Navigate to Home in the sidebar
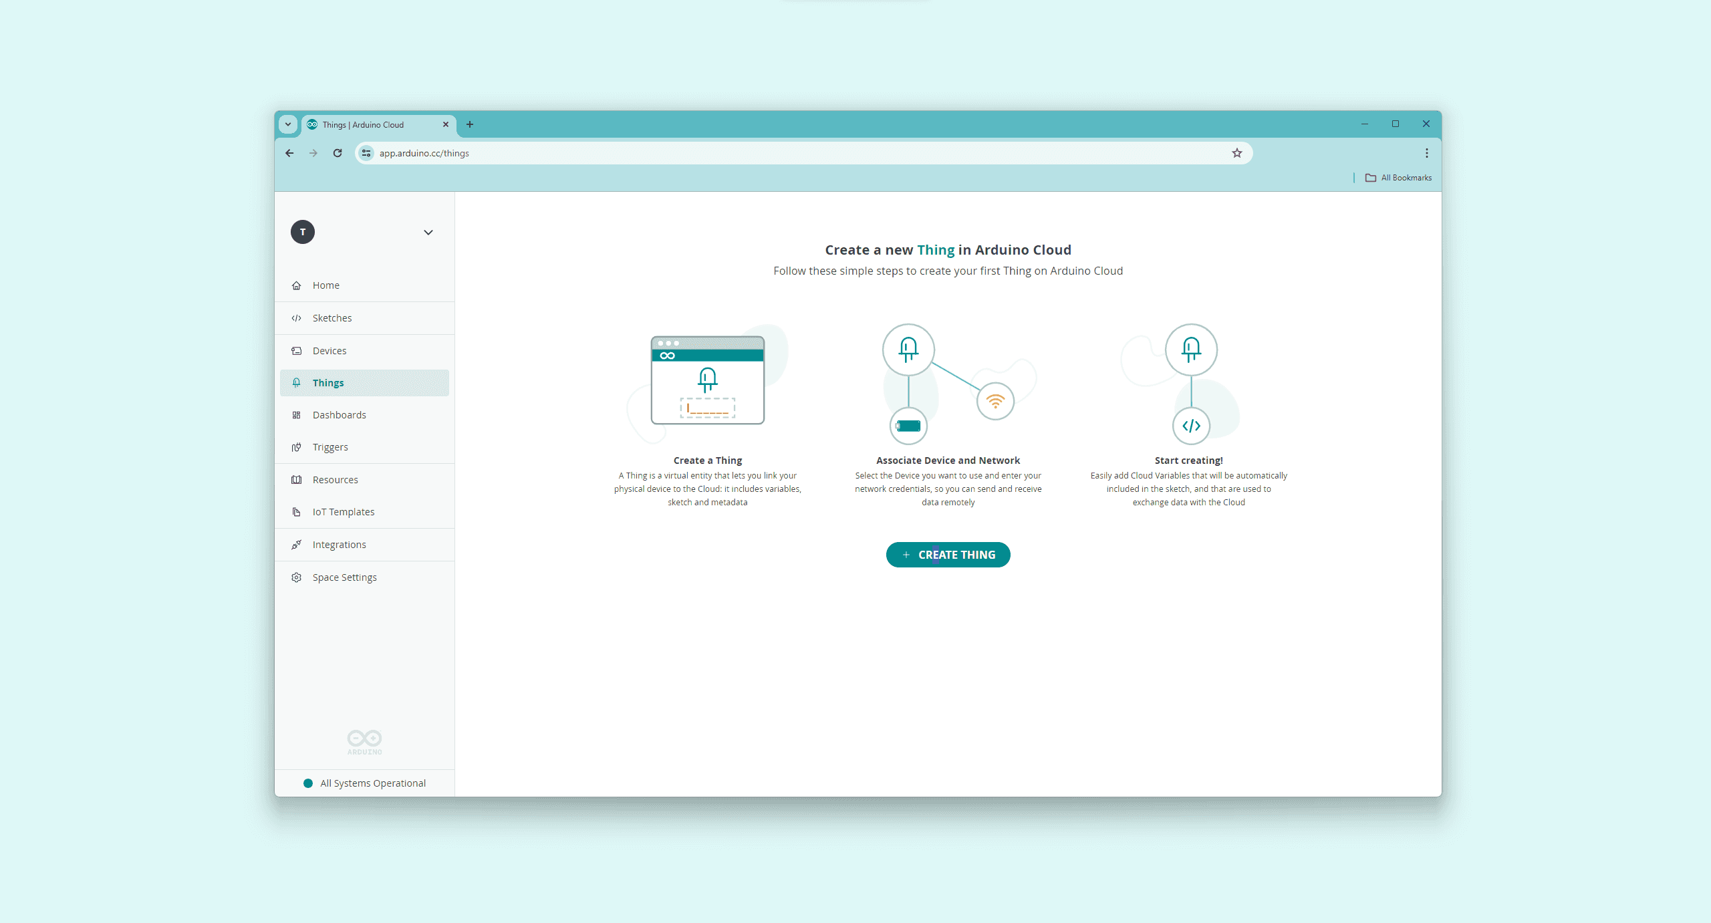 [x=297, y=285]
